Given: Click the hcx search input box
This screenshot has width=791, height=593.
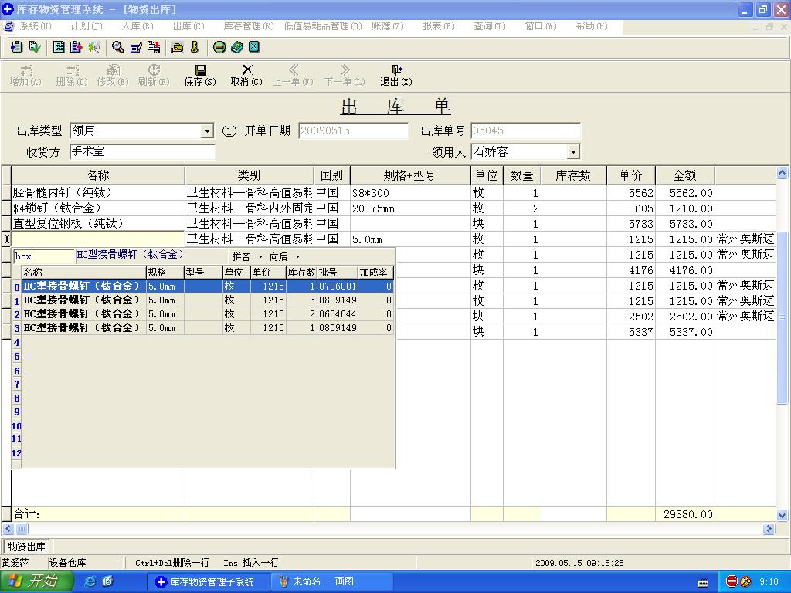Looking at the screenshot, I should click(43, 256).
